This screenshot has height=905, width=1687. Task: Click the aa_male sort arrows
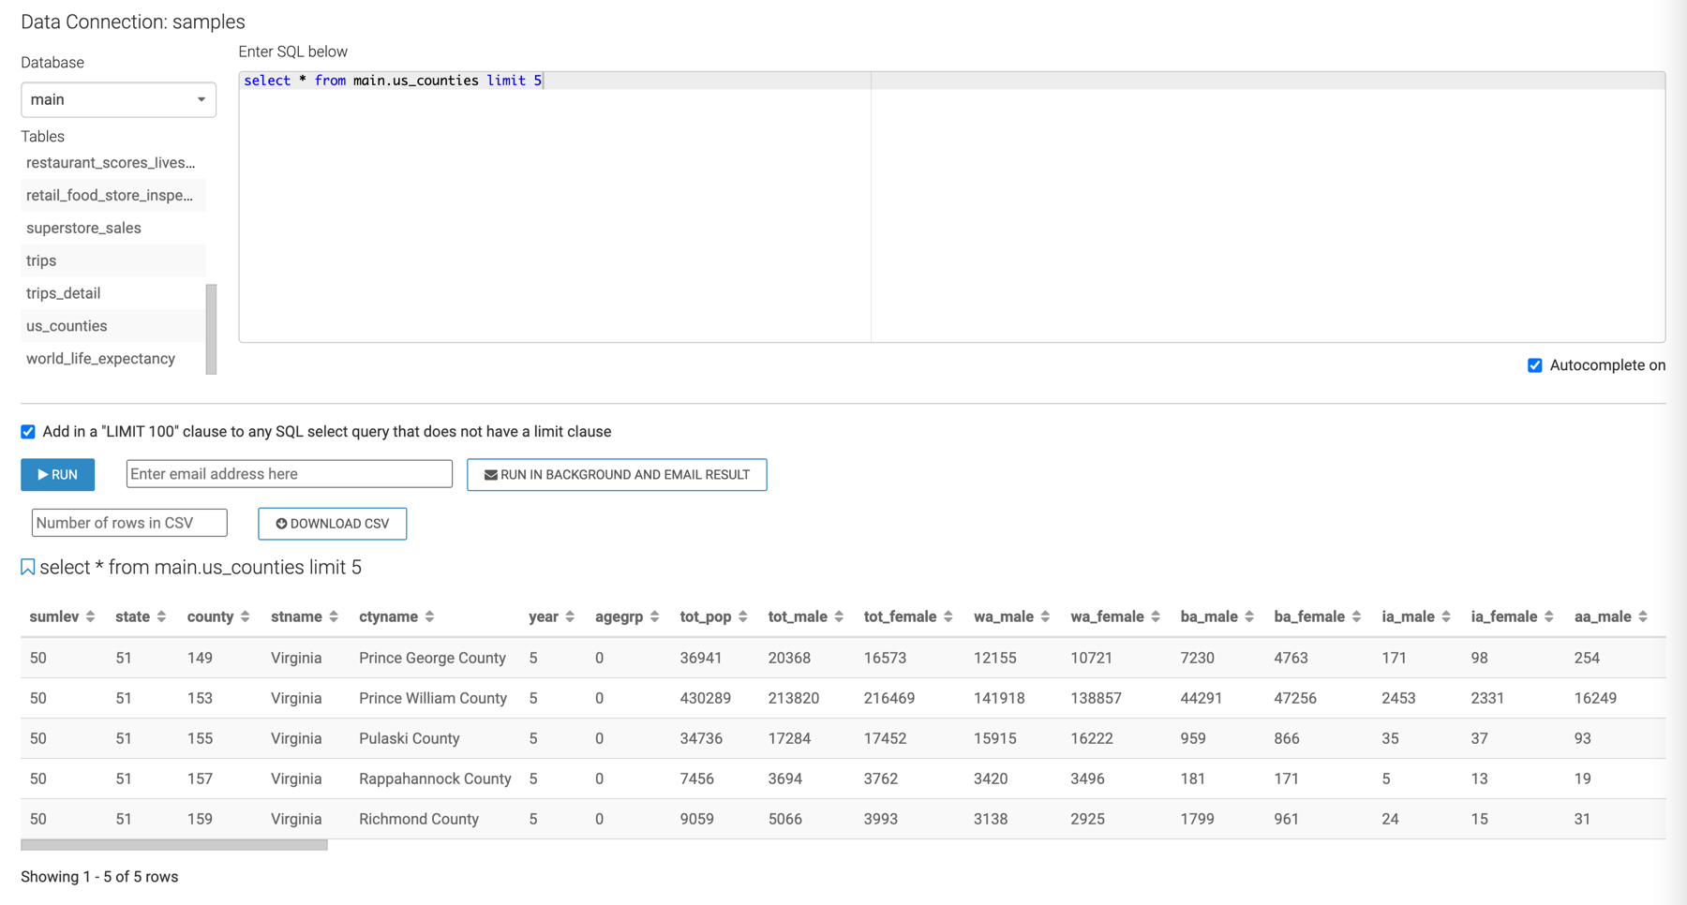(x=1643, y=616)
